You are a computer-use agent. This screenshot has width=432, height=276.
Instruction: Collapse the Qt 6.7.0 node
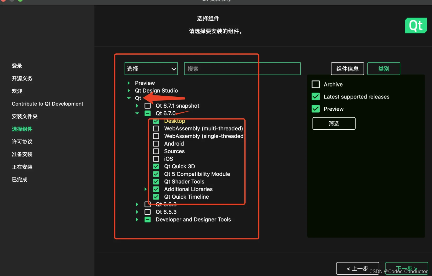137,113
